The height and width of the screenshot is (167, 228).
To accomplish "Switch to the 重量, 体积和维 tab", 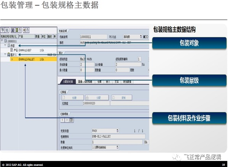I will tap(85, 82).
